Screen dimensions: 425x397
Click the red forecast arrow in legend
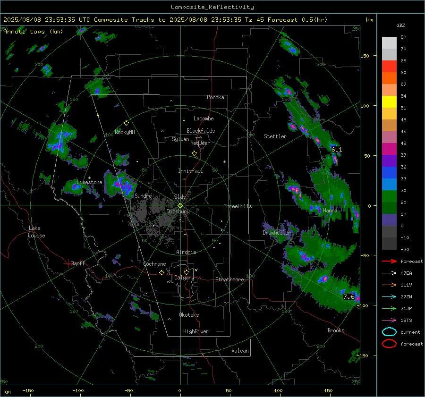pos(389,261)
